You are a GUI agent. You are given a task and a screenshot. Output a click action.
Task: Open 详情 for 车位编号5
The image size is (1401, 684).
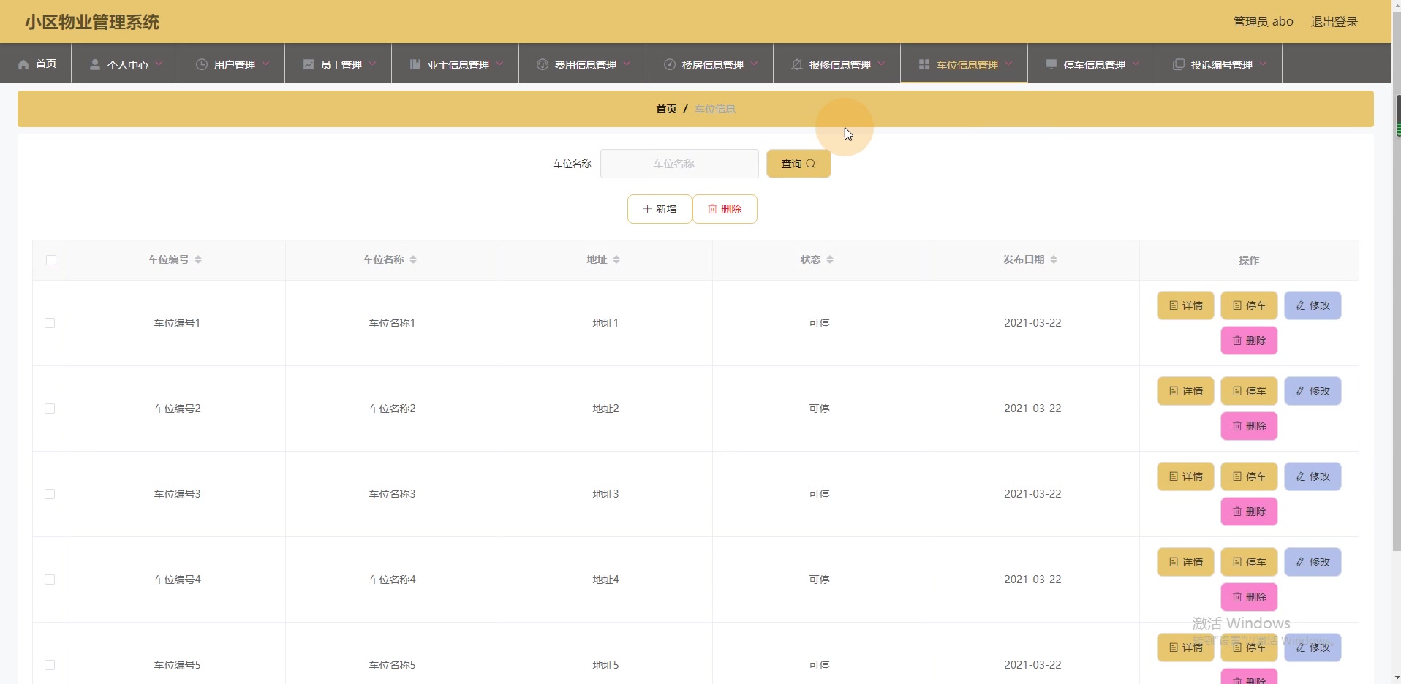tap(1185, 647)
